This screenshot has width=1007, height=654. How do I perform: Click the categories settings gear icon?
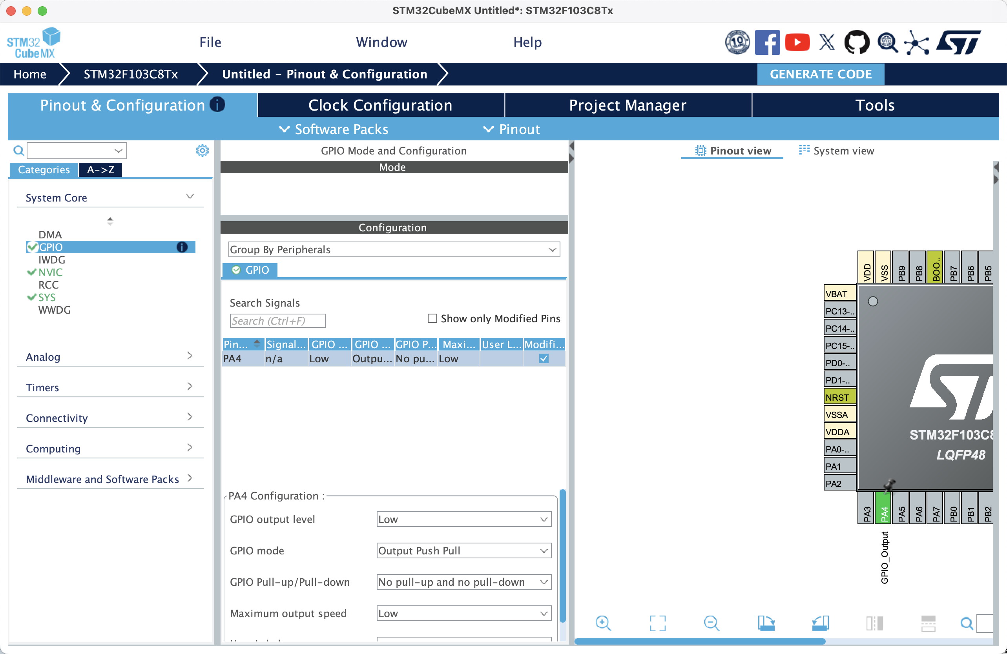pyautogui.click(x=202, y=151)
